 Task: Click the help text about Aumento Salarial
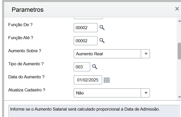[85, 109]
